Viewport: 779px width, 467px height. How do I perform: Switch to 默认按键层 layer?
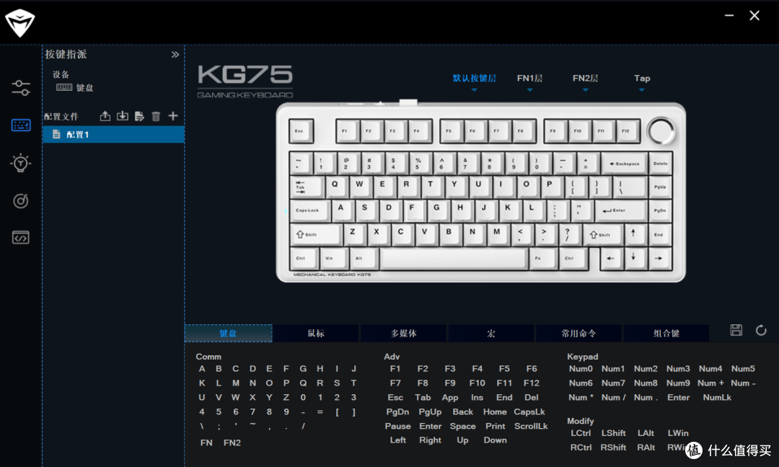(475, 79)
